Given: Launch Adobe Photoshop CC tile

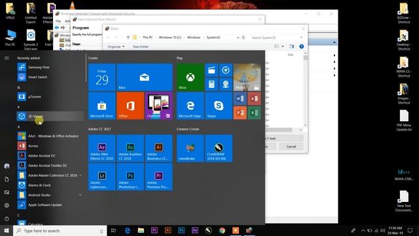Looking at the screenshot, I should (x=130, y=177).
